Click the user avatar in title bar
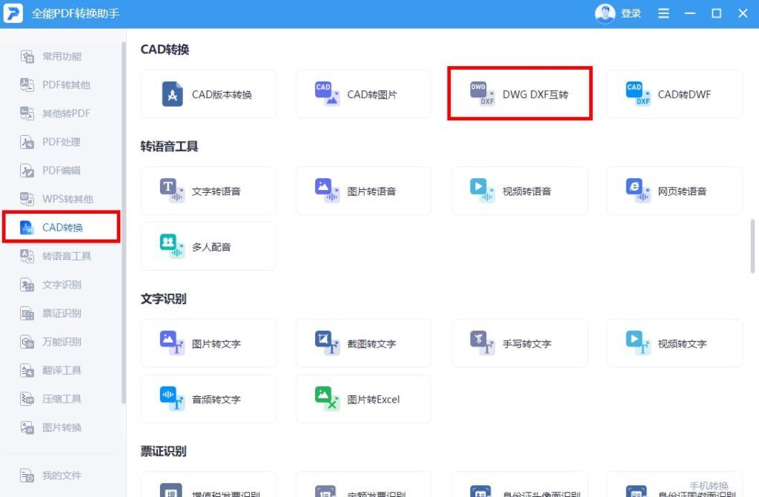 605,13
